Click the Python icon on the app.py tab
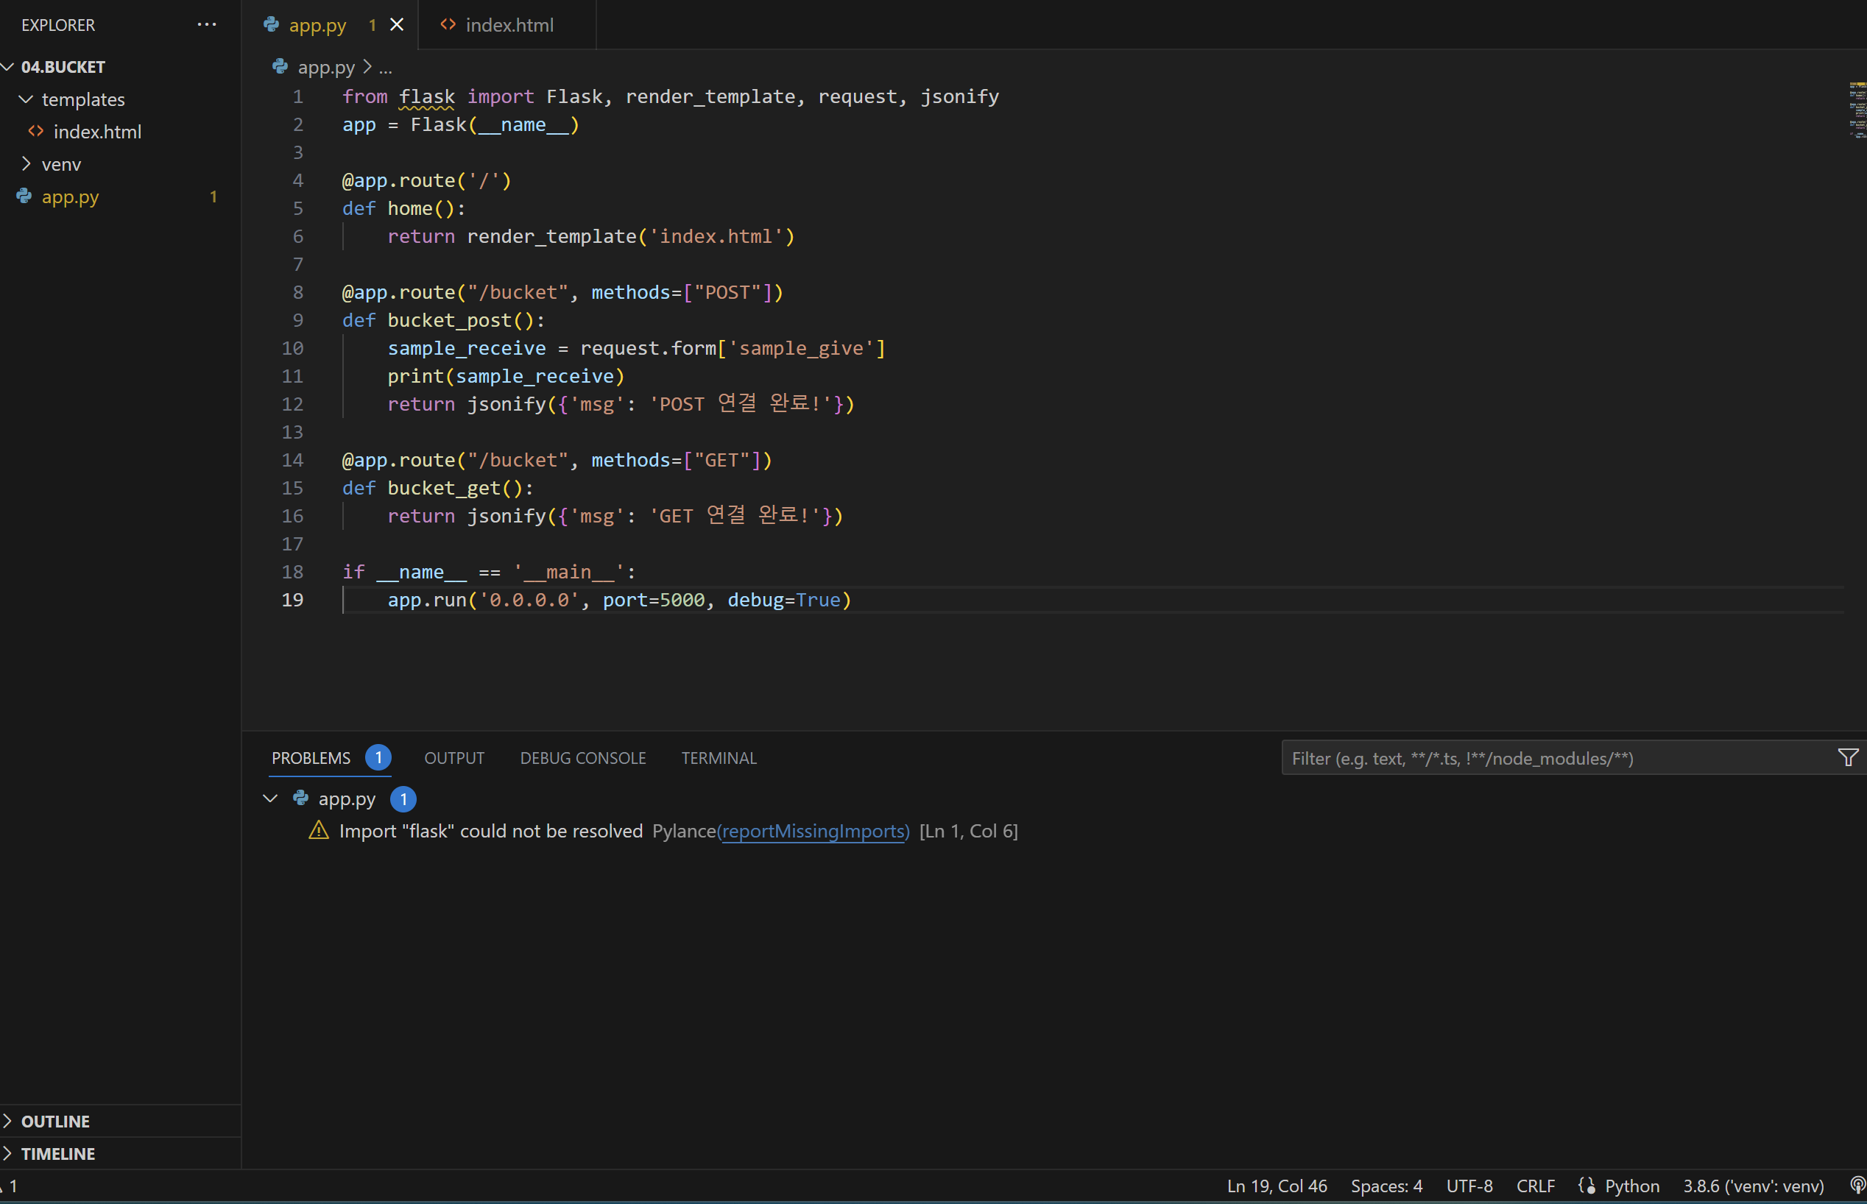The height and width of the screenshot is (1204, 1867). [x=272, y=24]
